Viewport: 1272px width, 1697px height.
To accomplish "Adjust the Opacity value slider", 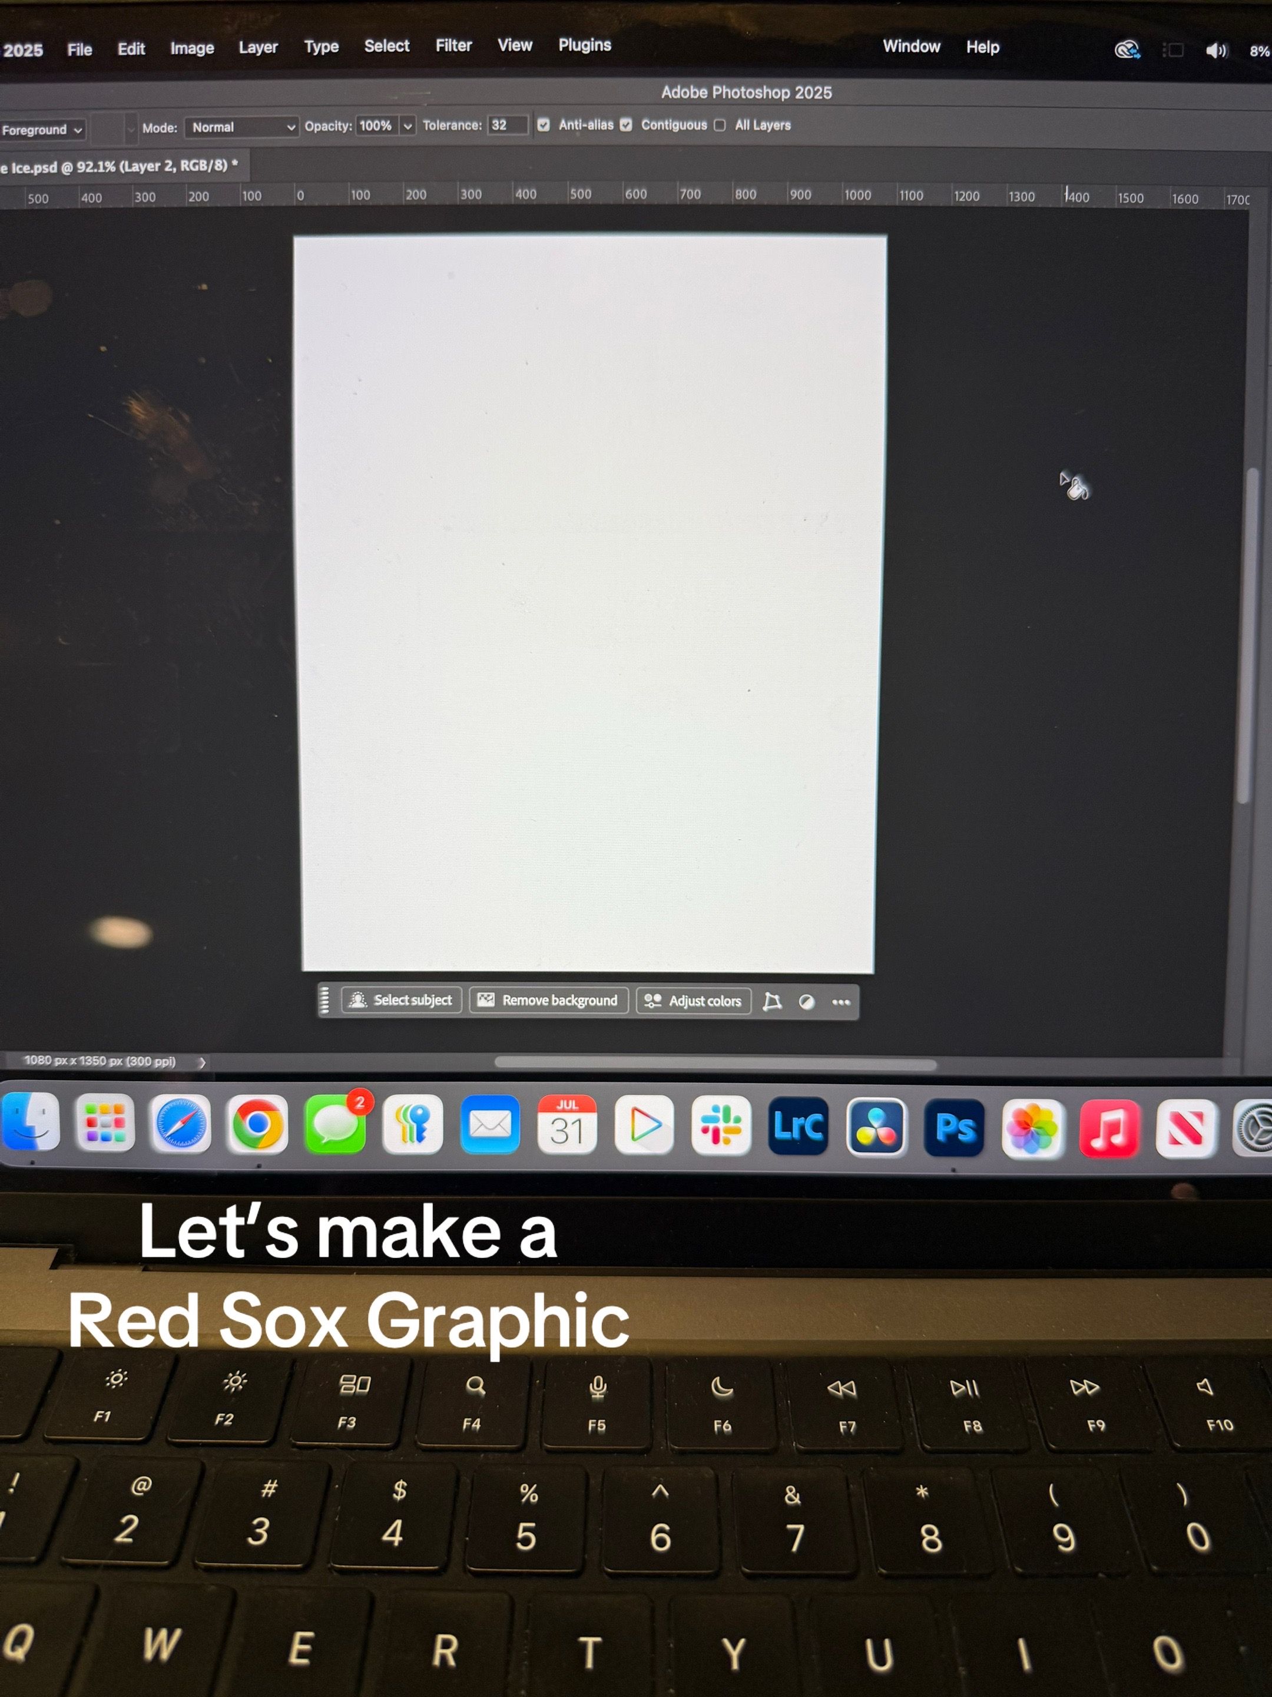I will click(x=377, y=126).
